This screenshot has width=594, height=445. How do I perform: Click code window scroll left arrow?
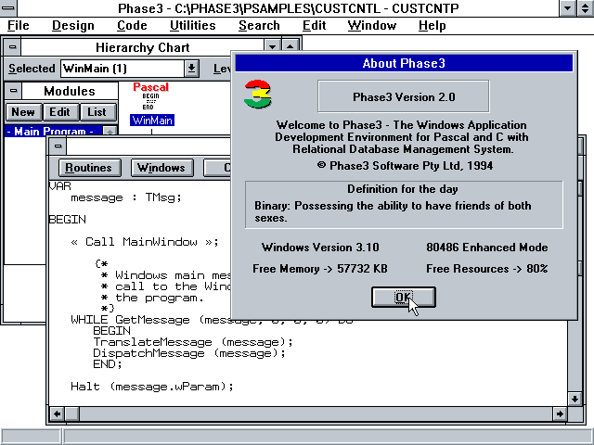(x=57, y=413)
